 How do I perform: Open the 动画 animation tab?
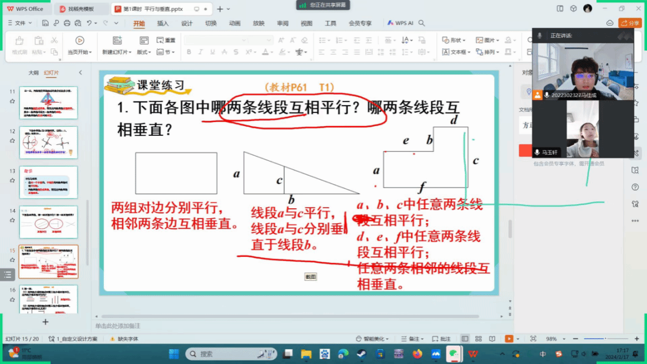234,23
